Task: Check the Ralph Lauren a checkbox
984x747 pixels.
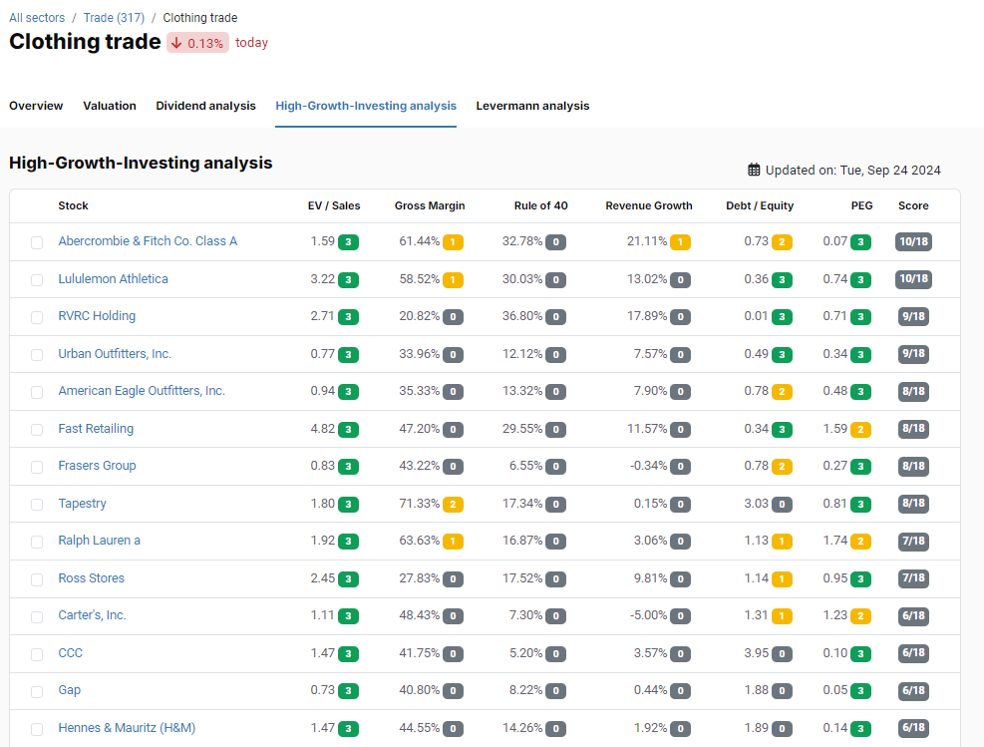Action: point(37,542)
